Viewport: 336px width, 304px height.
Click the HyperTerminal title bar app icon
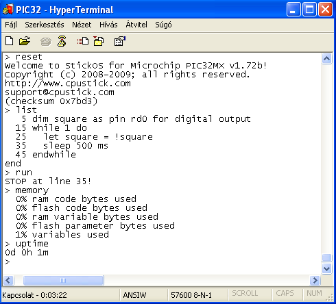(8, 10)
